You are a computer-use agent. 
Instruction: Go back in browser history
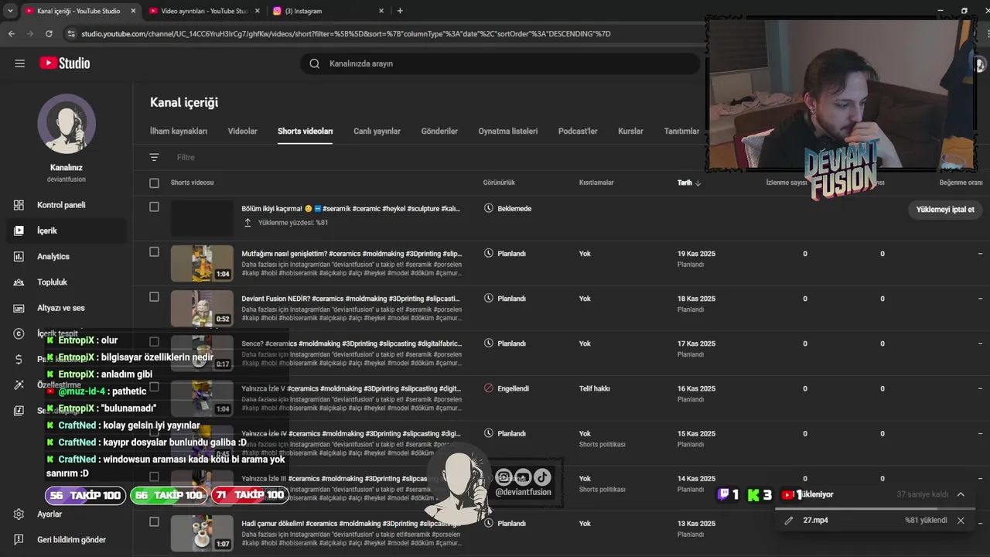tap(12, 34)
